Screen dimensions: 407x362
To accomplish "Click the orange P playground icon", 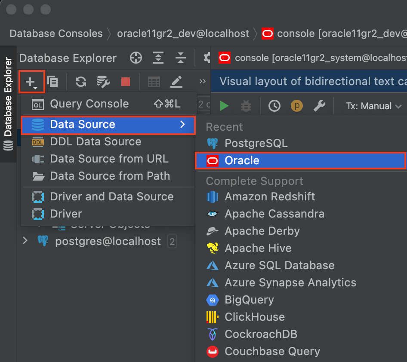I will coord(297,106).
